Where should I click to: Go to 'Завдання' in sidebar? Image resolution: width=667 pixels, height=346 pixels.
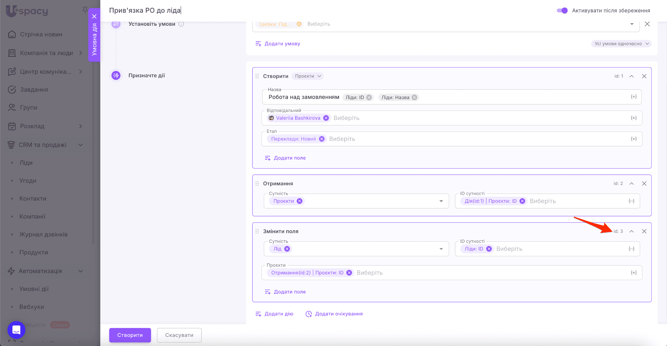coord(34,90)
